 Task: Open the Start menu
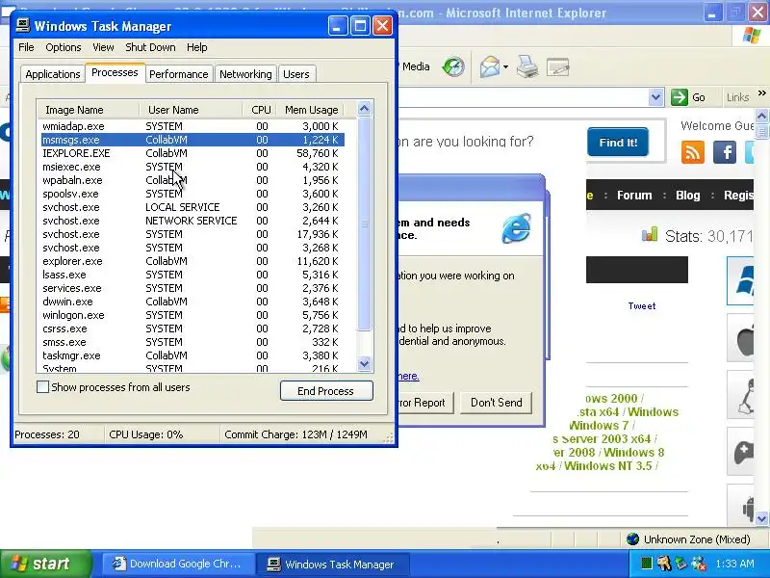click(x=46, y=564)
